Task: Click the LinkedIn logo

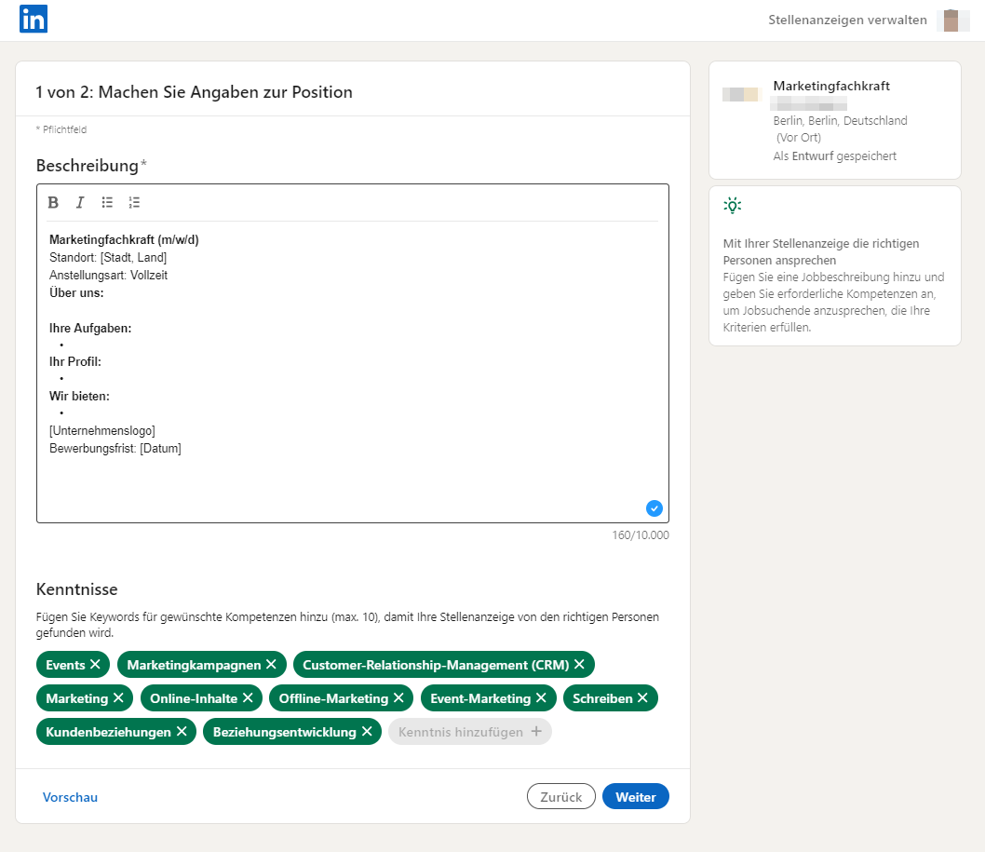Action: tap(34, 19)
